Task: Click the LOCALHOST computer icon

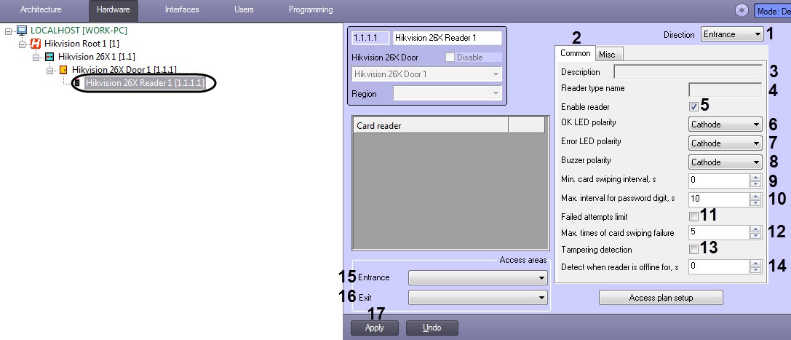Action: tap(22, 31)
